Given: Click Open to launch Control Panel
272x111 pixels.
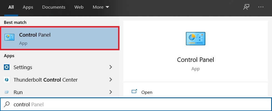Looking at the screenshot, I should (147, 92).
